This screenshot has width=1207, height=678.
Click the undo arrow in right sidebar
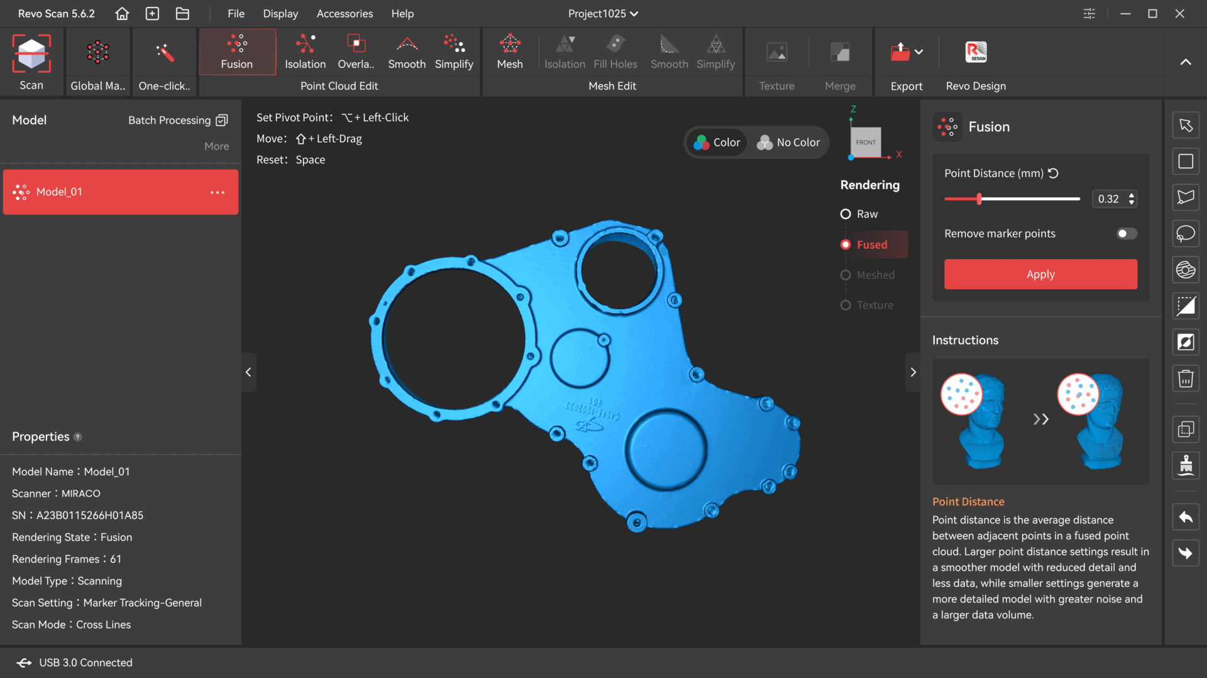click(x=1186, y=517)
